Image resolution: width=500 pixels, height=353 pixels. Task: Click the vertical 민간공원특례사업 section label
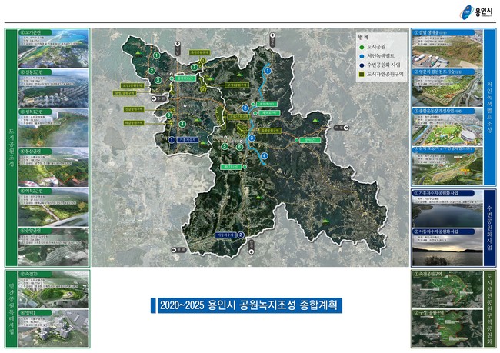click(x=12, y=308)
